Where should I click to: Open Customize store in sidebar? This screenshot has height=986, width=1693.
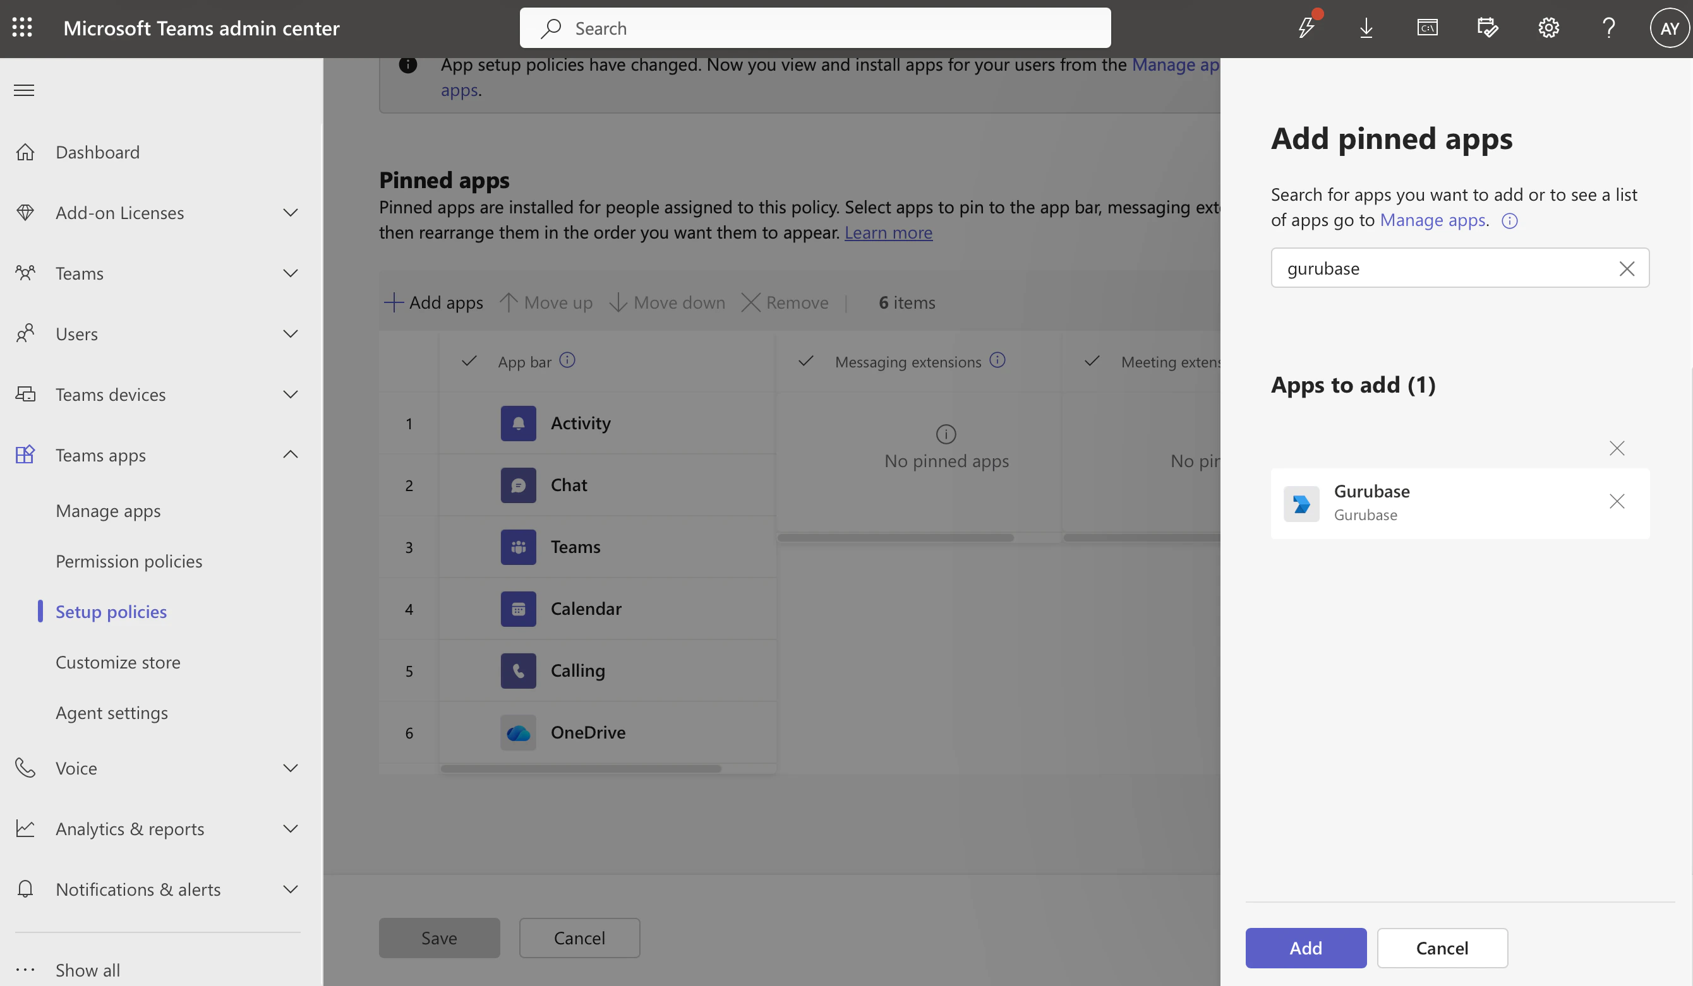118,662
